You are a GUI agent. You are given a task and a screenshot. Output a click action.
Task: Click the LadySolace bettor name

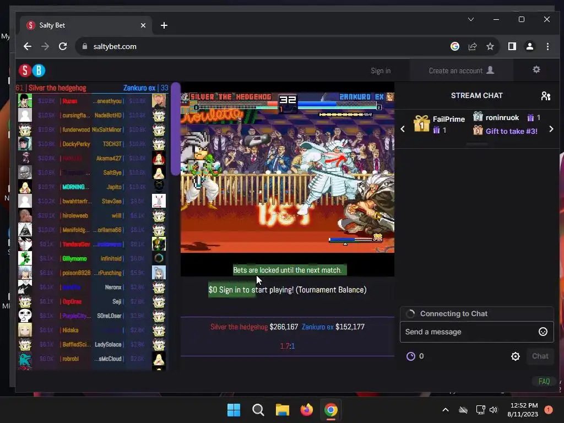click(x=108, y=345)
